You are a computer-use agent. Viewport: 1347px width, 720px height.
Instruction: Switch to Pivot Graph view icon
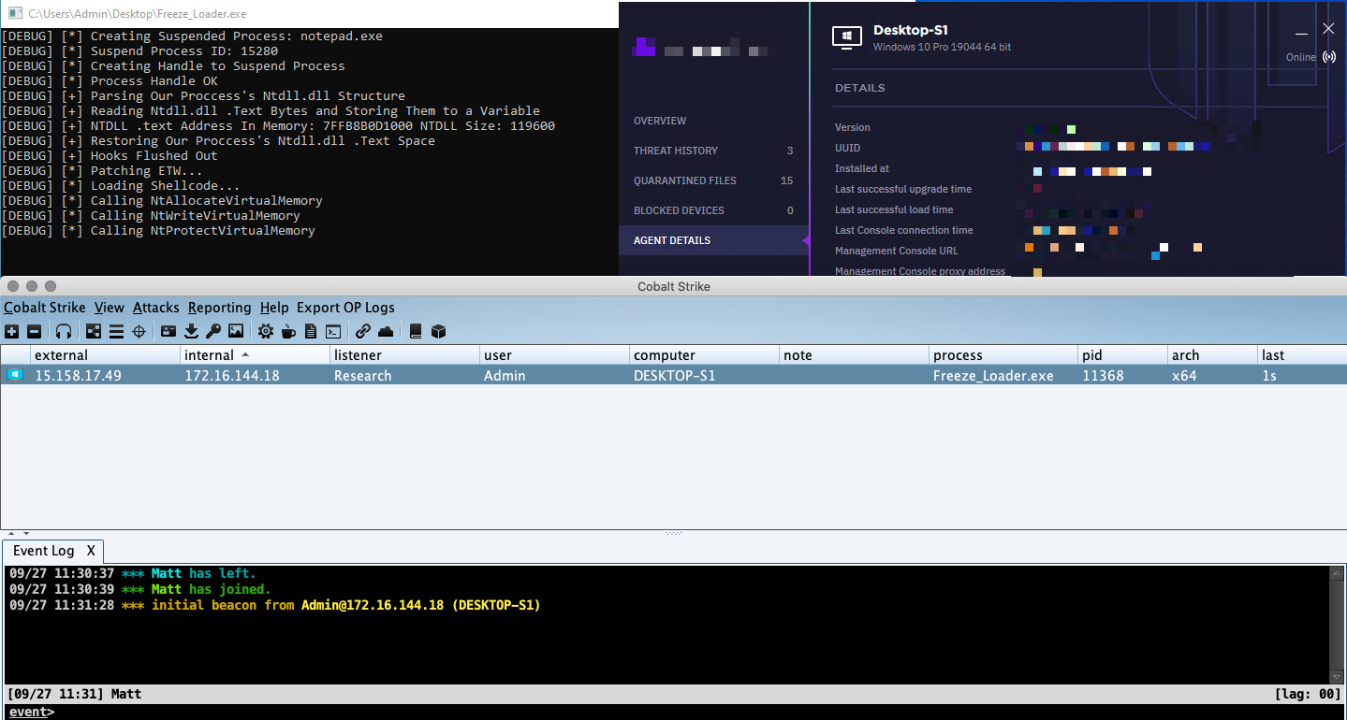pyautogui.click(x=94, y=331)
